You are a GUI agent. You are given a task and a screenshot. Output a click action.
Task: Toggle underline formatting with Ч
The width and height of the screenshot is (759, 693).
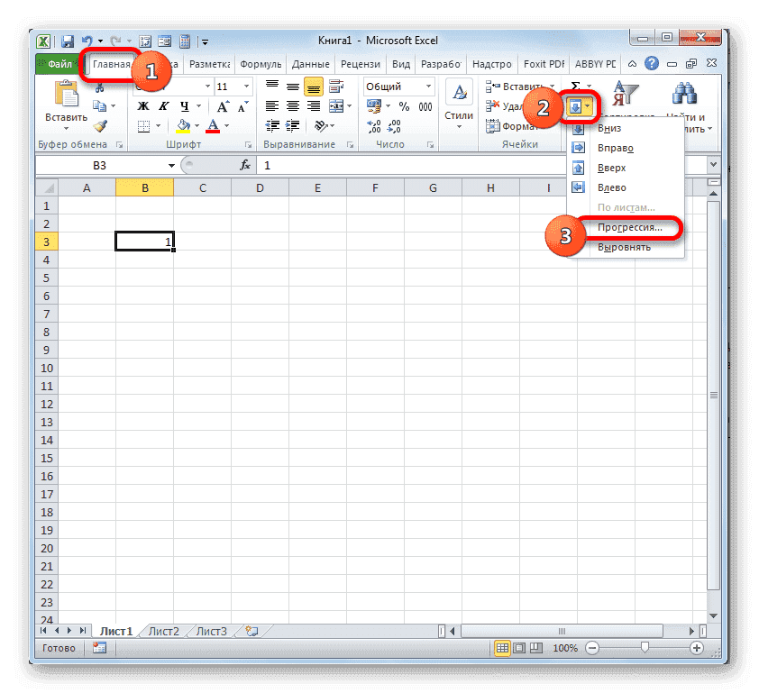click(x=184, y=105)
